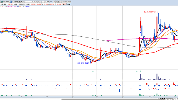
Task: Click the play button in replay controls
Action: tap(159, 99)
